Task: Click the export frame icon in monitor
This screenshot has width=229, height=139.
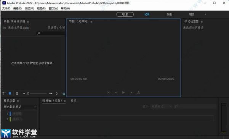Action: click(138, 92)
